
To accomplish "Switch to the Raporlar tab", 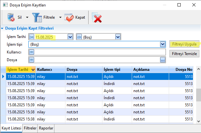I will (46, 128).
